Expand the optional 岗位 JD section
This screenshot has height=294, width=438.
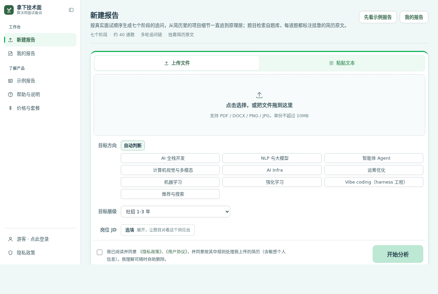click(x=158, y=230)
